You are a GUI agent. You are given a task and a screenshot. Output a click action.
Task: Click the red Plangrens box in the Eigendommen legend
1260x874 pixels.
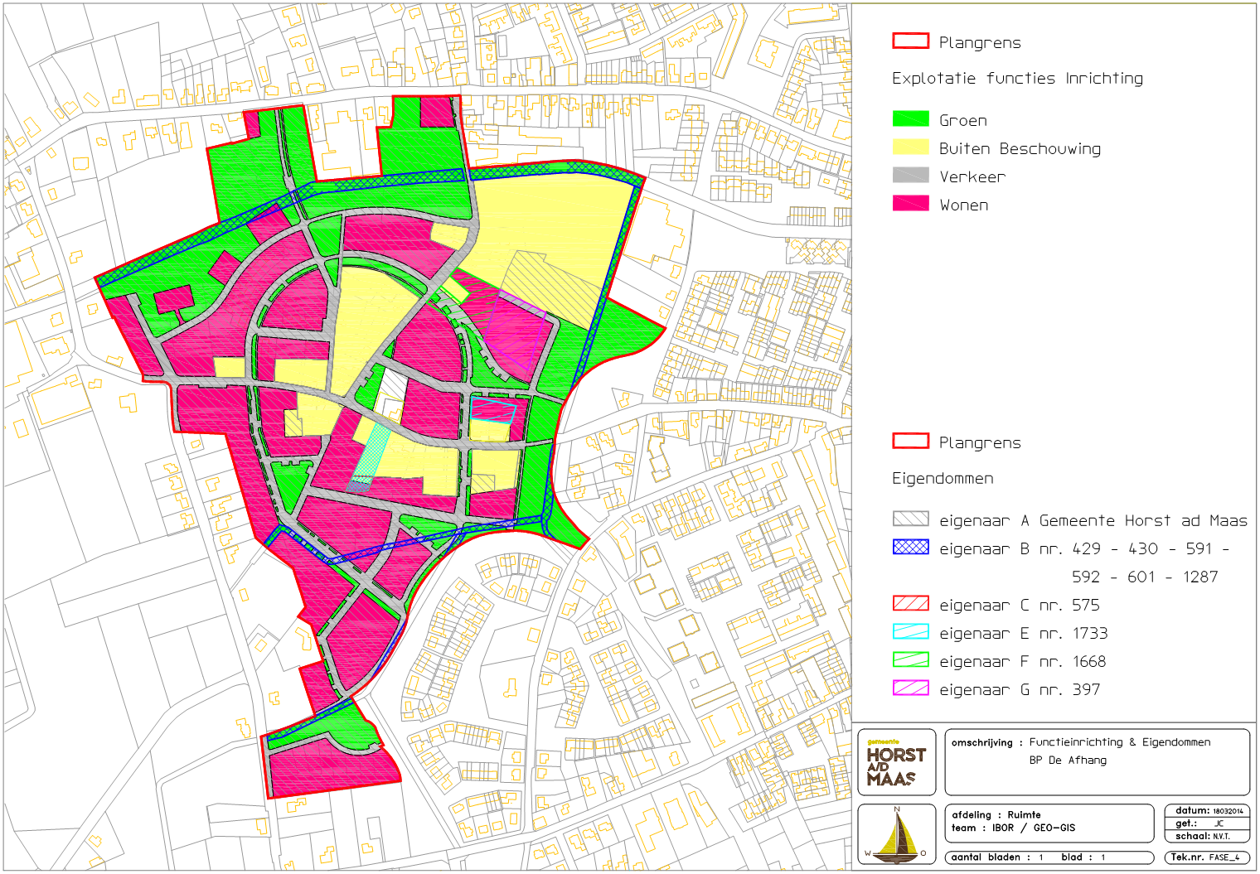(x=910, y=442)
